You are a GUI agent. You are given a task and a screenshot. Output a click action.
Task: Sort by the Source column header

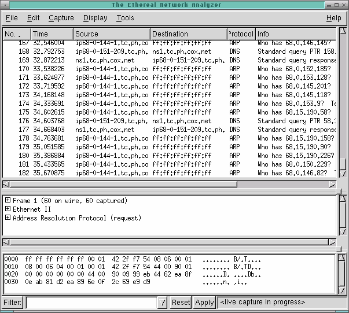pyautogui.click(x=112, y=34)
